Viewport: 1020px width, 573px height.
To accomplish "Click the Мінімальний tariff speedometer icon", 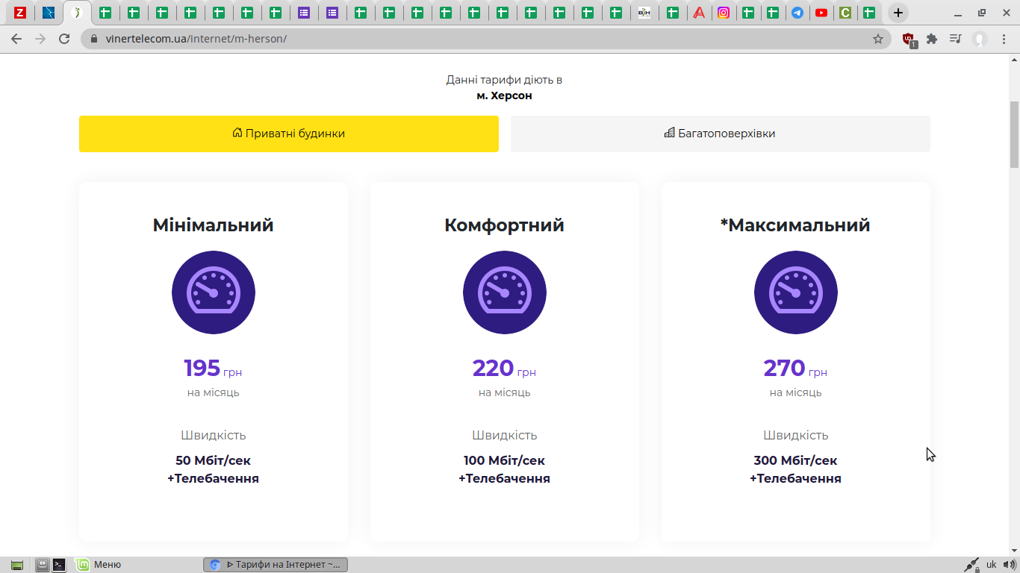I will pyautogui.click(x=214, y=292).
